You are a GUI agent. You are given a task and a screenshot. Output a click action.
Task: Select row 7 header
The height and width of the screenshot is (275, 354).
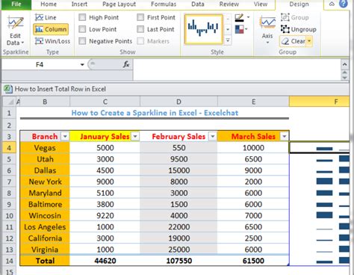(9, 182)
